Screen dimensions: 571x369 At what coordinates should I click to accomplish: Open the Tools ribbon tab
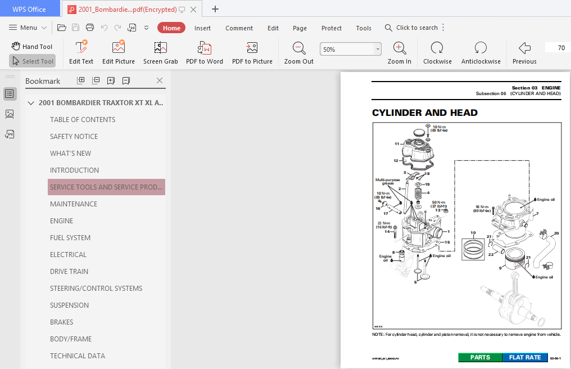pos(364,28)
